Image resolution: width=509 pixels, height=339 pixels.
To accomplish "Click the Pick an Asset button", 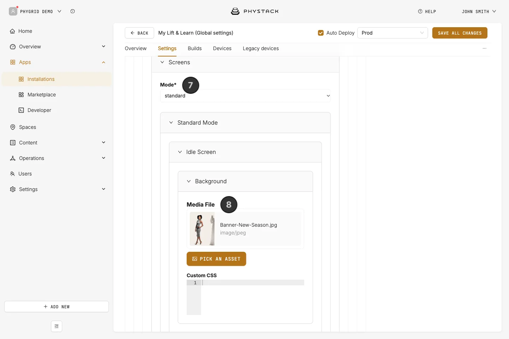I will 216,259.
